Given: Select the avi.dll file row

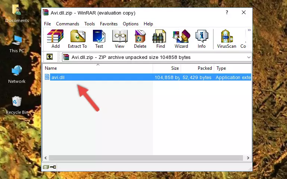Looking at the screenshot, I should tap(147, 77).
